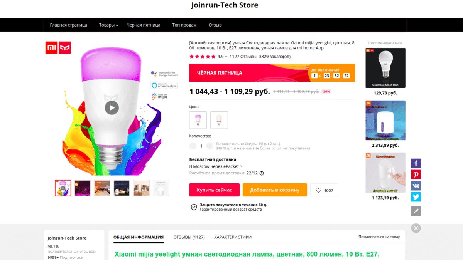The image size is (463, 260).
Task: Expand the Товары dropdown menu
Action: pos(108,25)
